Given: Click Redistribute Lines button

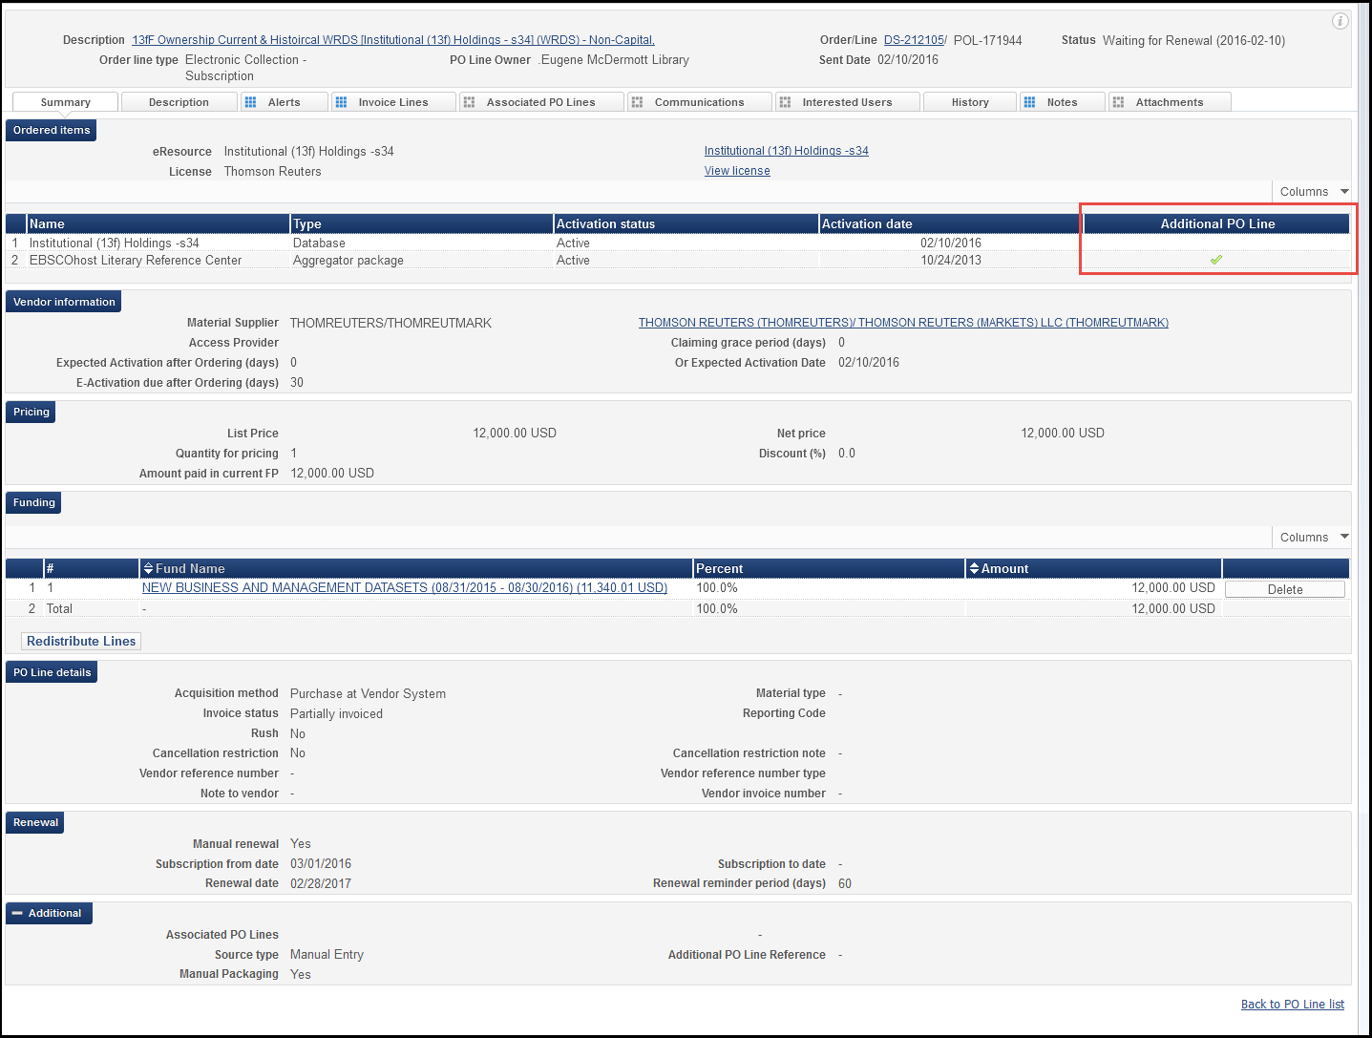Looking at the screenshot, I should click(81, 642).
